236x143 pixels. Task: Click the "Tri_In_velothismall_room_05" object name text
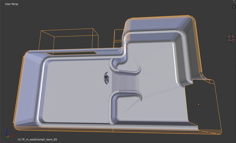tap(39, 139)
